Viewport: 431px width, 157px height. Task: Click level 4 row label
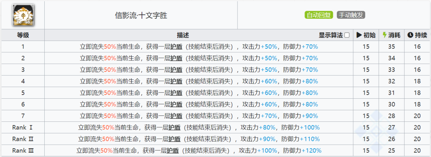pyautogui.click(x=23, y=81)
